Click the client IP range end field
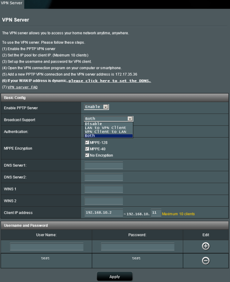The image size is (230, 282). [156, 212]
